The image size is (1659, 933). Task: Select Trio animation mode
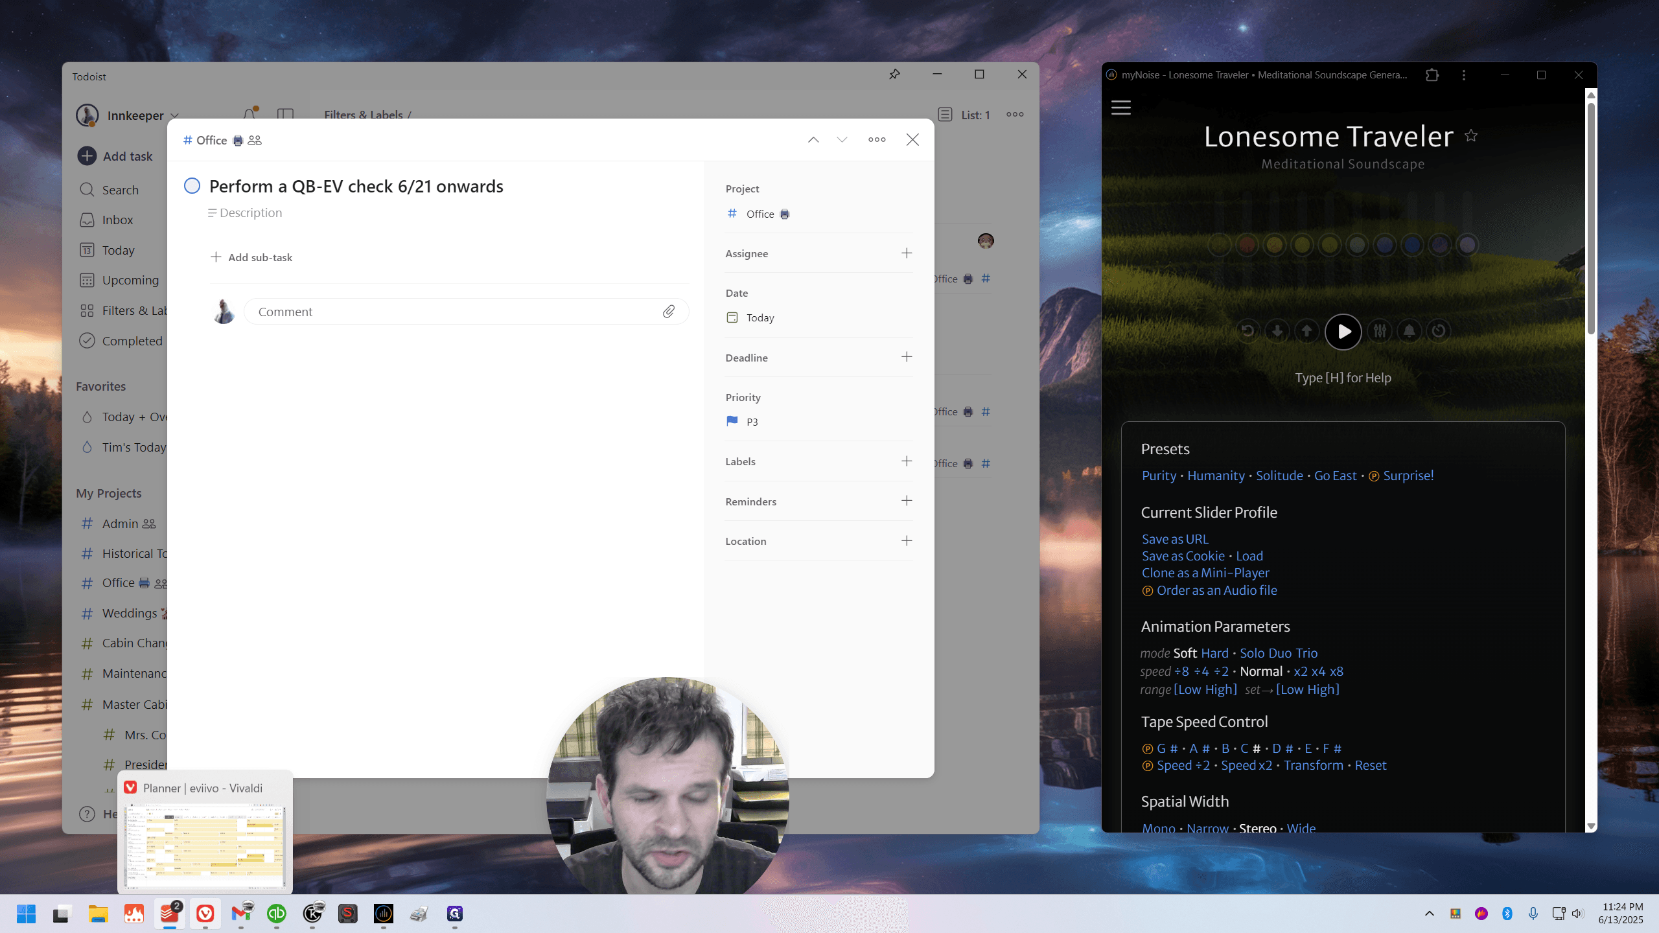(x=1307, y=653)
